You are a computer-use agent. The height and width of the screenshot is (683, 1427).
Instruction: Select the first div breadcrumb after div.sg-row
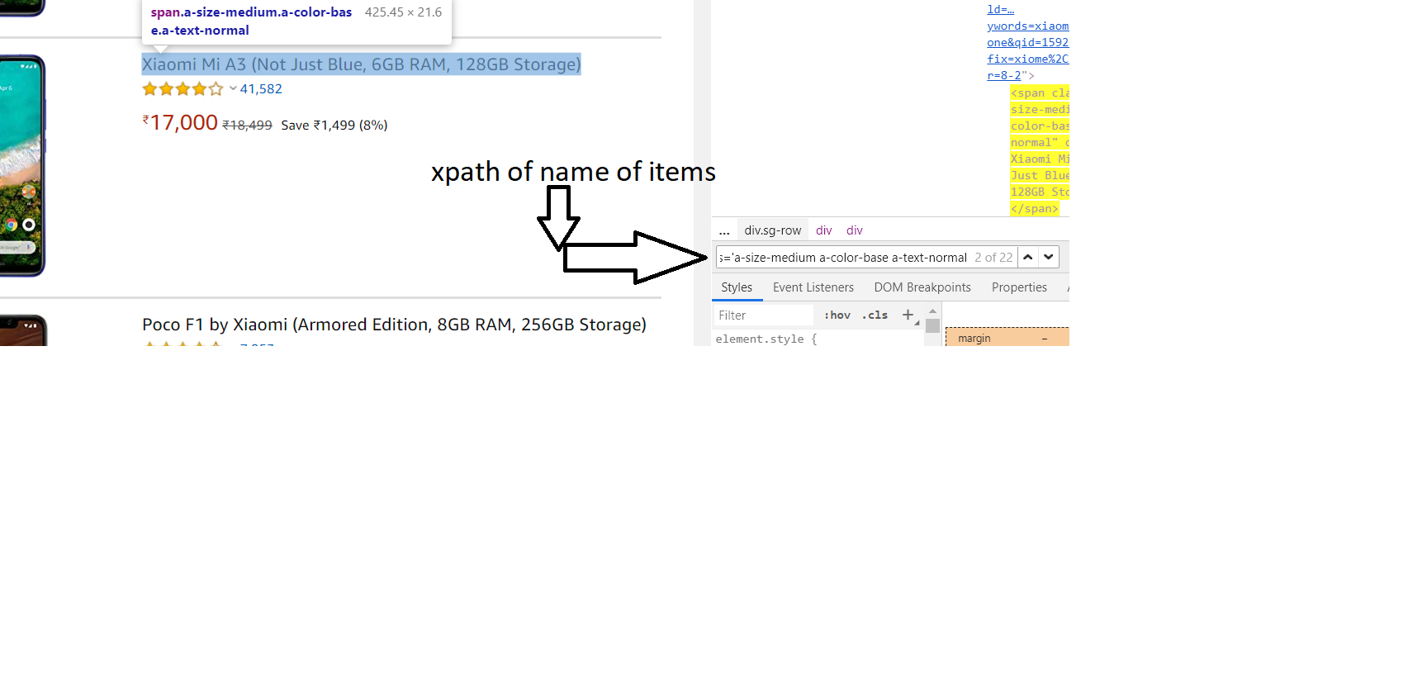(x=824, y=230)
